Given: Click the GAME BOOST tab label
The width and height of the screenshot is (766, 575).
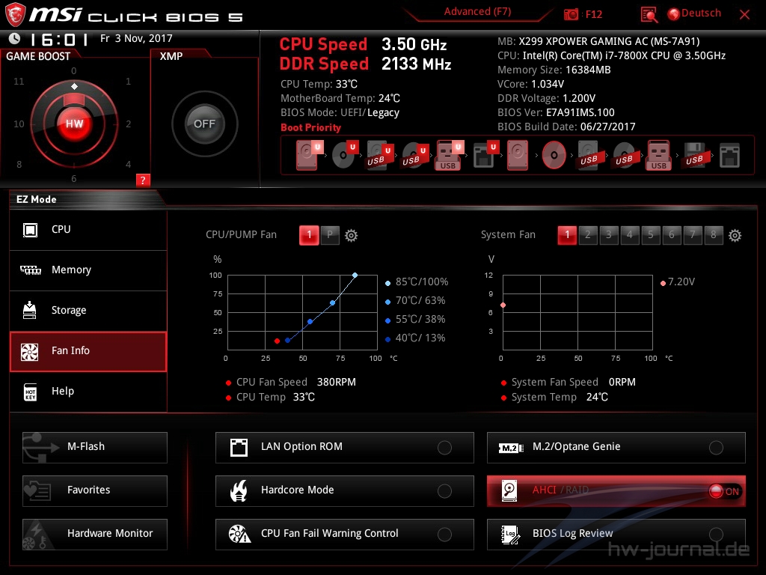Looking at the screenshot, I should tap(38, 56).
